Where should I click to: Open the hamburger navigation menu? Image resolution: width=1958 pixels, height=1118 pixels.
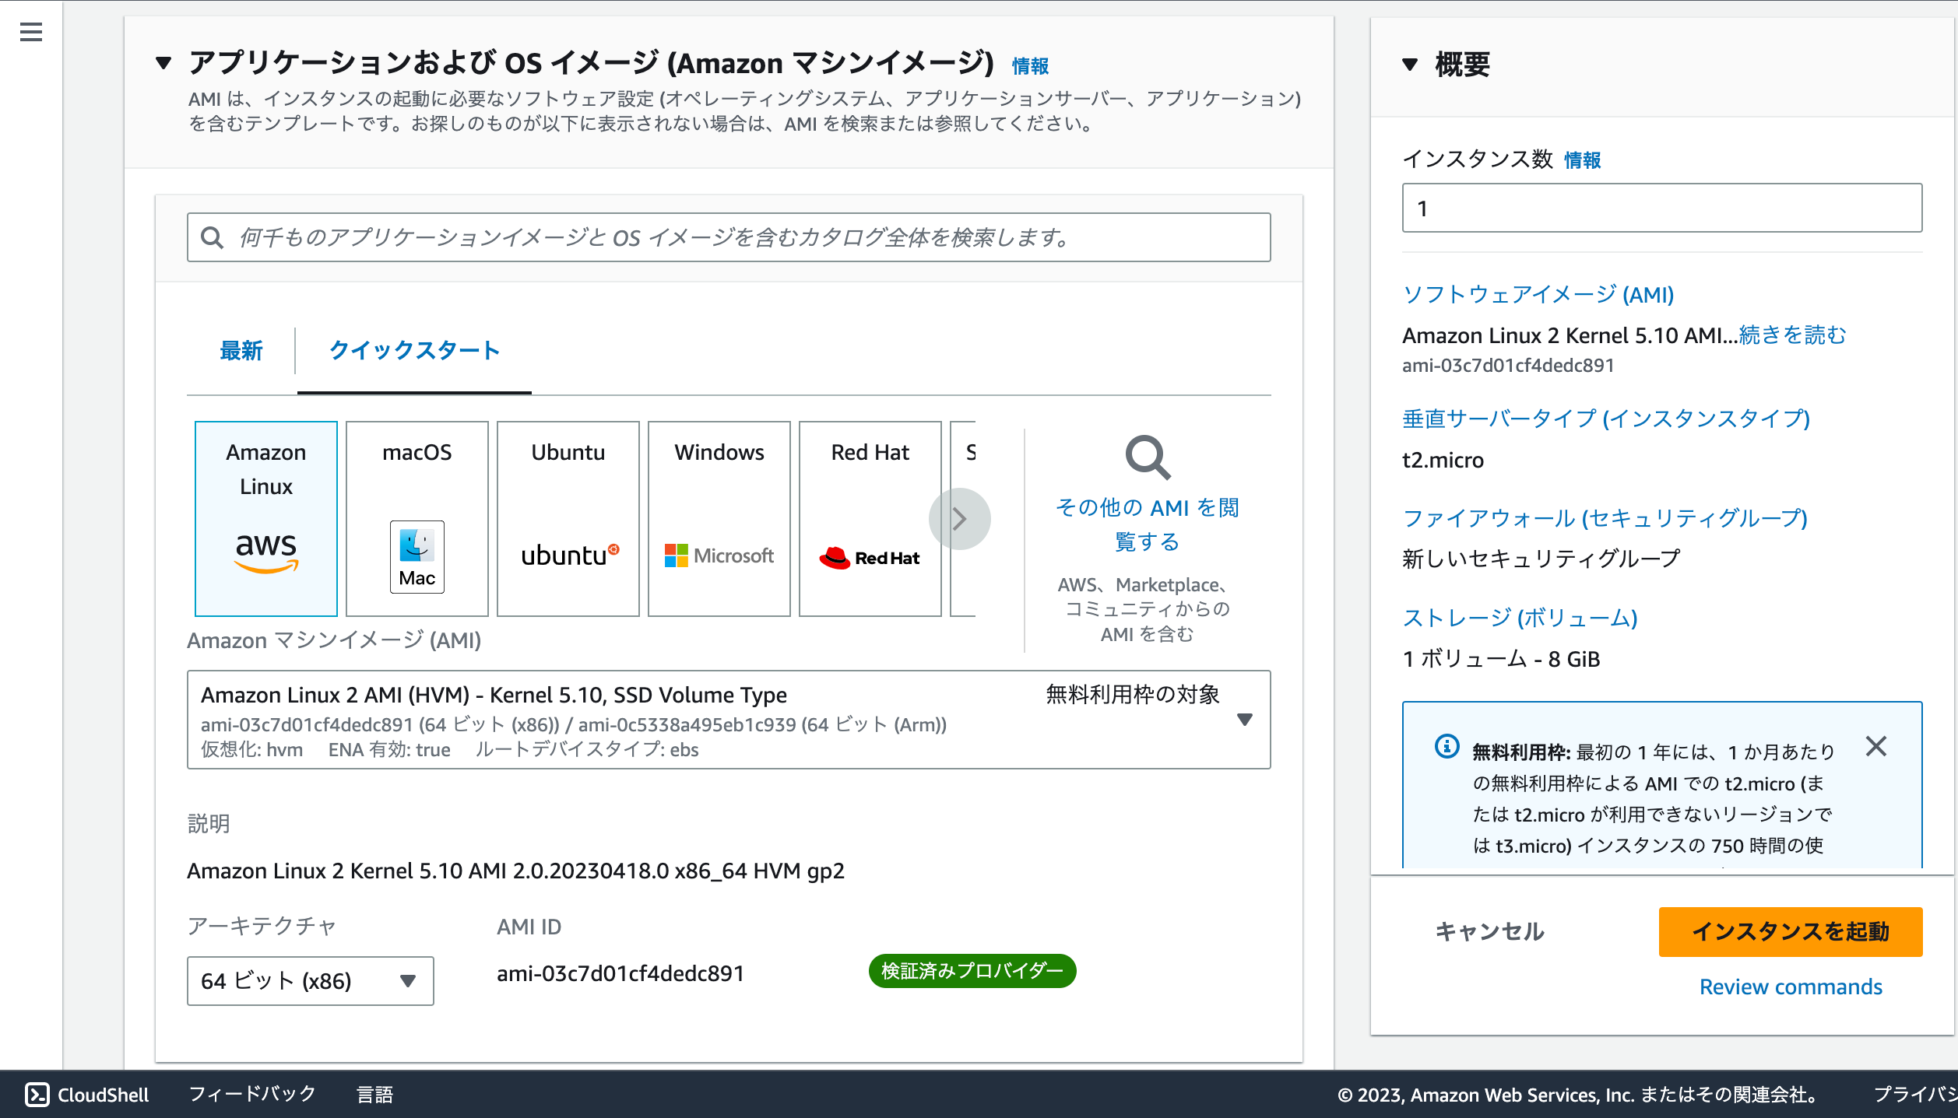coord(31,32)
